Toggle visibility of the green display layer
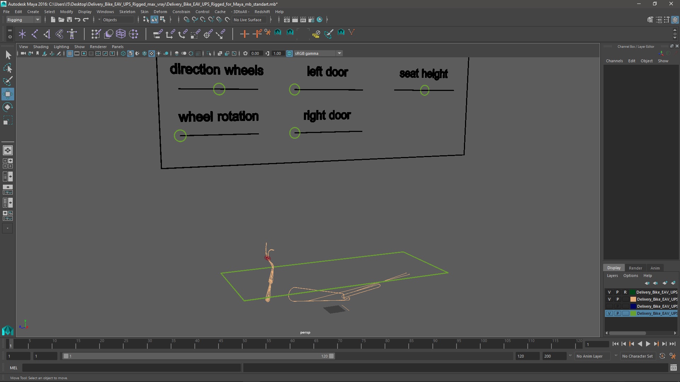The image size is (680, 382). click(x=609, y=313)
